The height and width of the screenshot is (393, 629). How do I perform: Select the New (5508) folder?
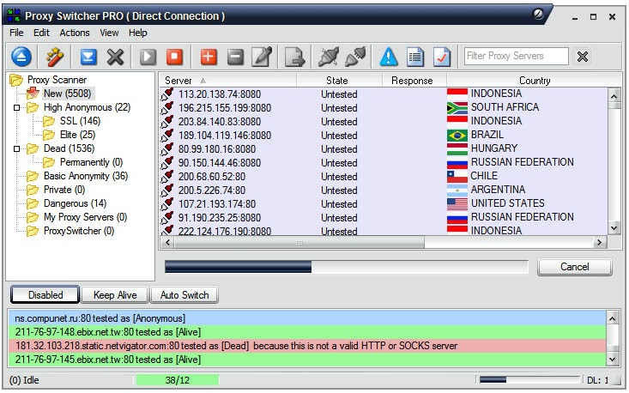[x=68, y=94]
